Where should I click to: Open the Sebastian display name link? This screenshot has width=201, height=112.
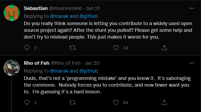[35, 8]
